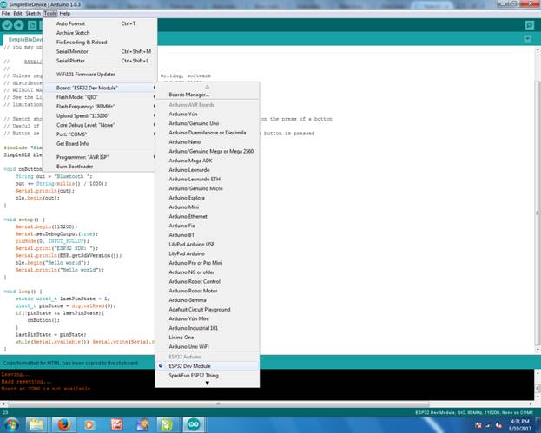Click the taskbar icon left of the green one
Viewport: 541px width, 433px height.
pos(142,424)
